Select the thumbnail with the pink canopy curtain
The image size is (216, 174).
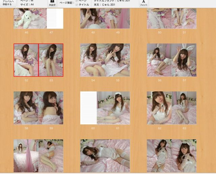(26, 156)
